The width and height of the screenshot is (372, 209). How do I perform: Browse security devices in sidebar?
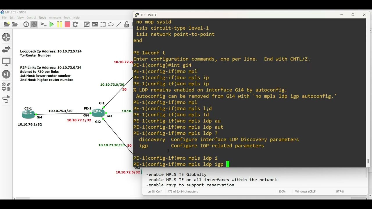click(6, 74)
